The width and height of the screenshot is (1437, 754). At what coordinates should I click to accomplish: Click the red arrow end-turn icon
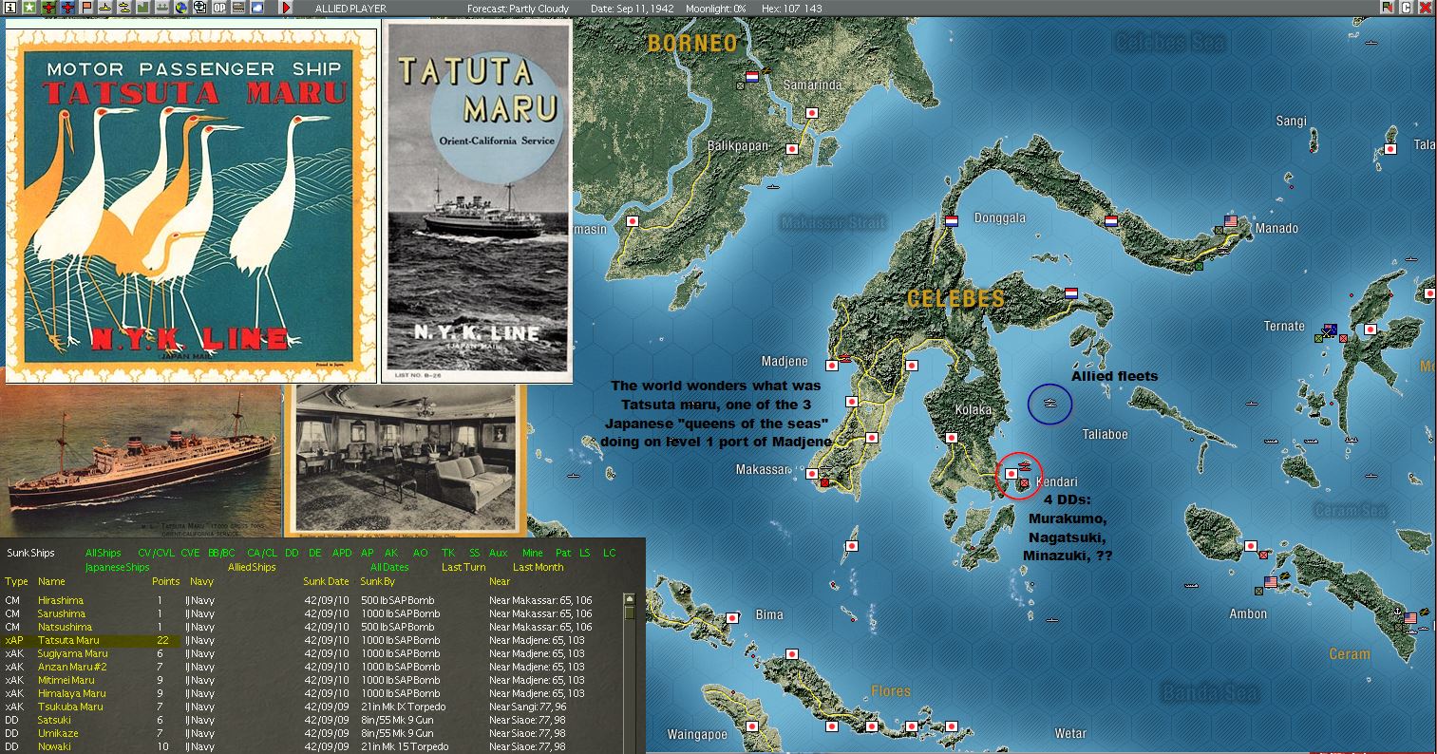click(286, 8)
